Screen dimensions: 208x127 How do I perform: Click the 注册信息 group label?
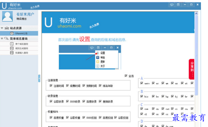point(53,80)
